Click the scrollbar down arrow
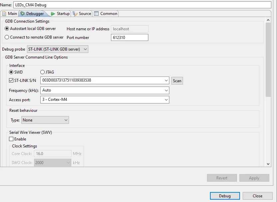 268,164
